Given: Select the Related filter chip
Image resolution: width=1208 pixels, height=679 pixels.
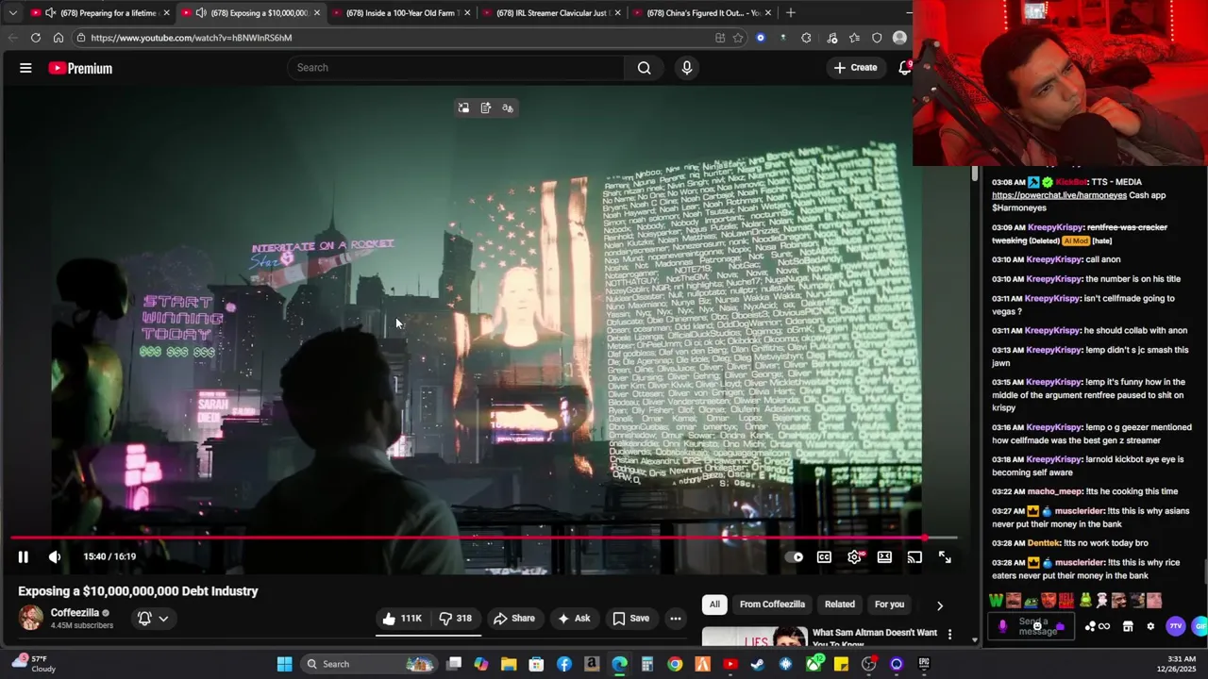Looking at the screenshot, I should click(839, 604).
